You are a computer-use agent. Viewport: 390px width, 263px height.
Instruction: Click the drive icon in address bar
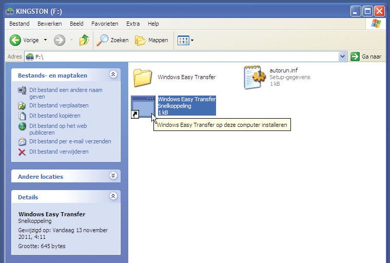point(30,57)
